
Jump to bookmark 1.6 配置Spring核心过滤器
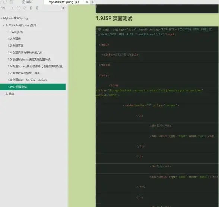pyautogui.click(x=36, y=66)
